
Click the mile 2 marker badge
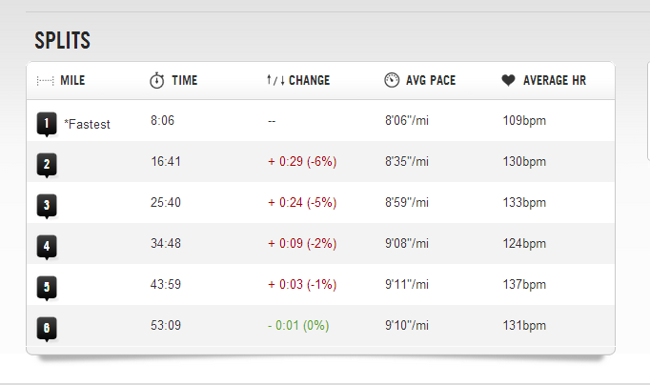pos(47,165)
